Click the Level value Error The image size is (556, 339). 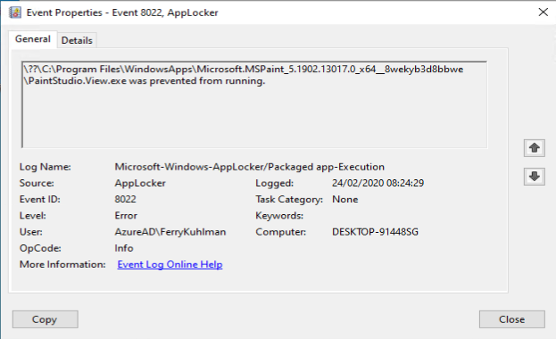tap(126, 216)
